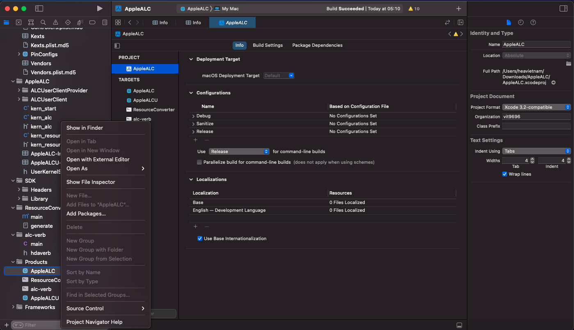Select the Project navigator folder icon
Screen dimensions: 574x330
point(6,22)
